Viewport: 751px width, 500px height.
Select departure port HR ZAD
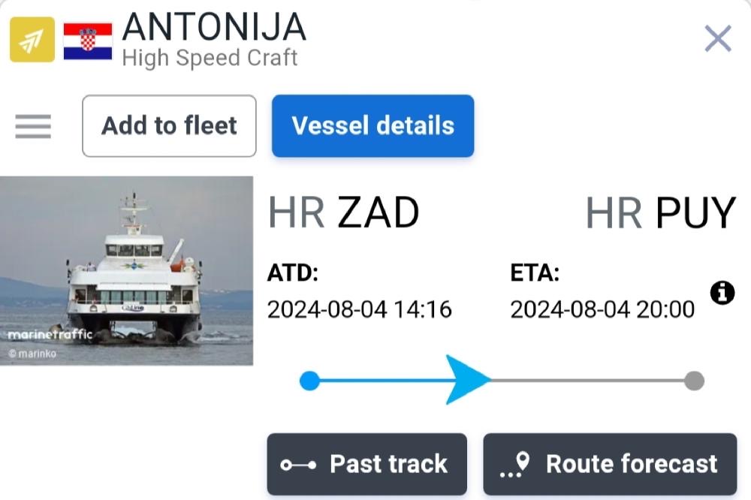point(343,212)
